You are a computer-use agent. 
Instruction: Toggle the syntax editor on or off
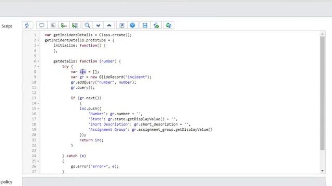pos(27,25)
